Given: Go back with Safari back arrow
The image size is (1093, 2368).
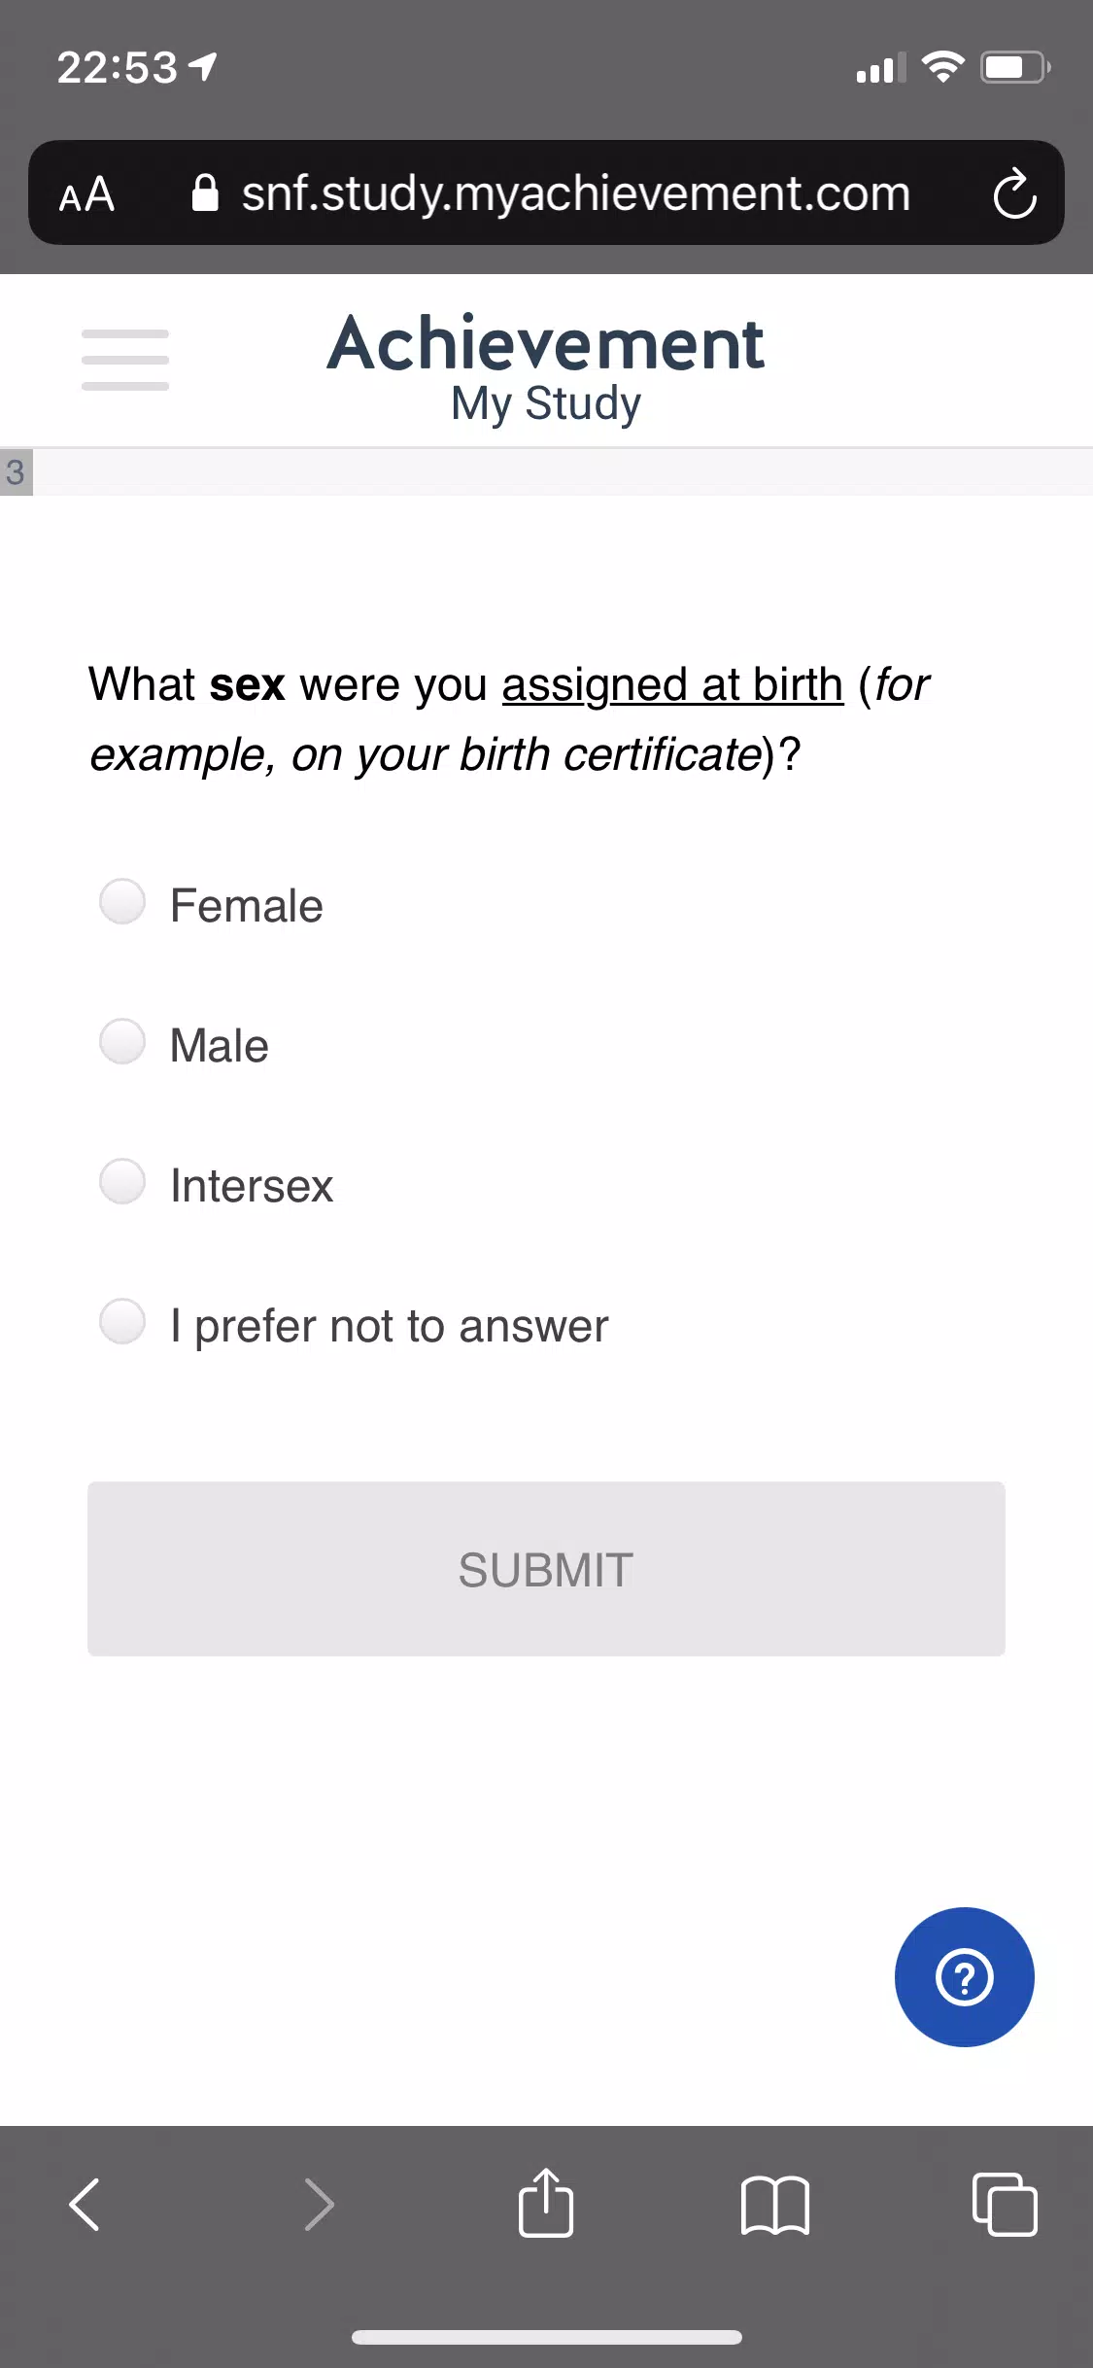Looking at the screenshot, I should point(85,2204).
